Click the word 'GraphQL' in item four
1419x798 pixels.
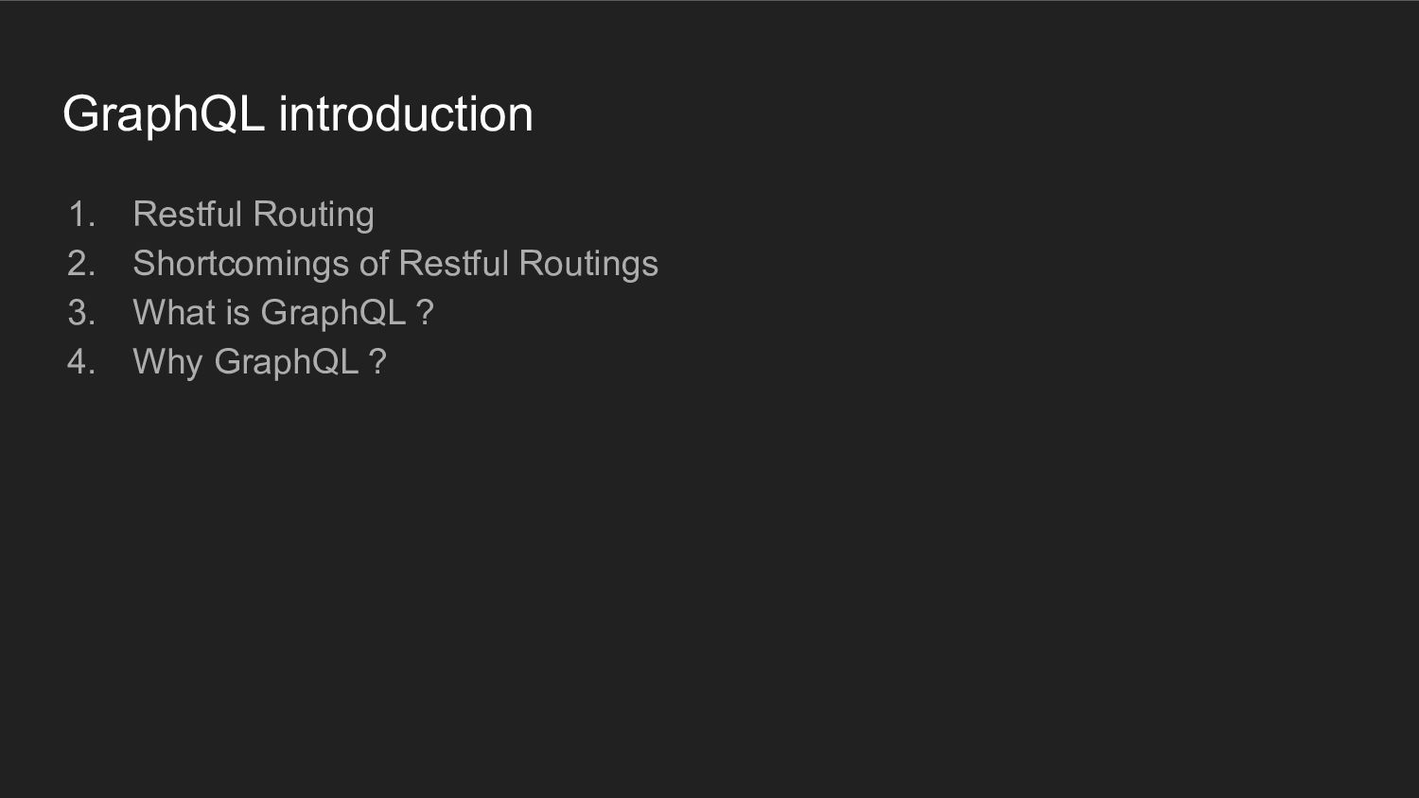[x=286, y=362]
